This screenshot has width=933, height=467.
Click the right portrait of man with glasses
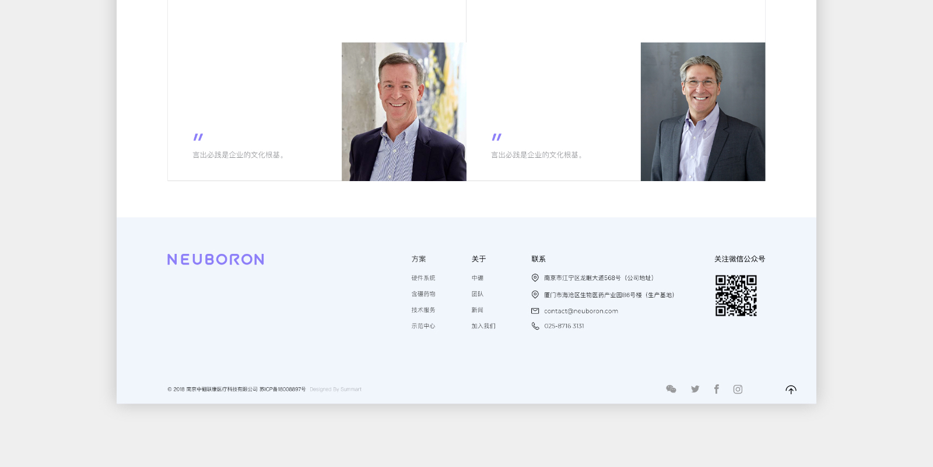[x=703, y=112]
